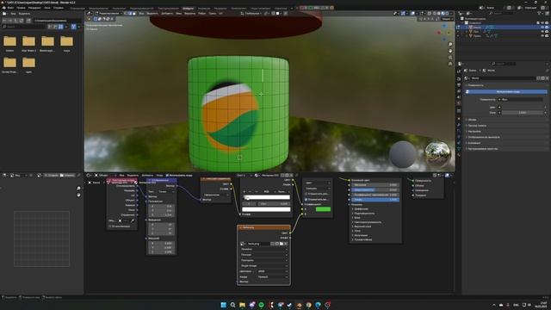Viewport: 551px width, 310px height.
Task: Click blue 'Использовать ноды' button in properties
Action: [506, 92]
